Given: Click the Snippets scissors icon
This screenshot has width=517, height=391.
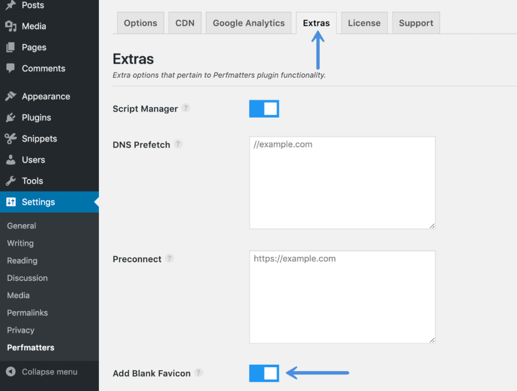Looking at the screenshot, I should coord(11,139).
